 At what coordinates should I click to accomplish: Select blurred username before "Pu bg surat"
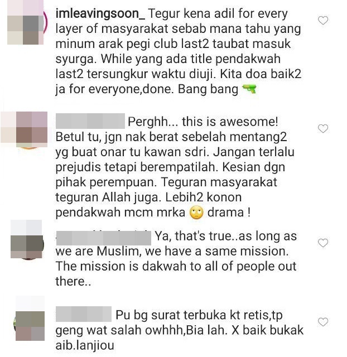click(x=84, y=314)
